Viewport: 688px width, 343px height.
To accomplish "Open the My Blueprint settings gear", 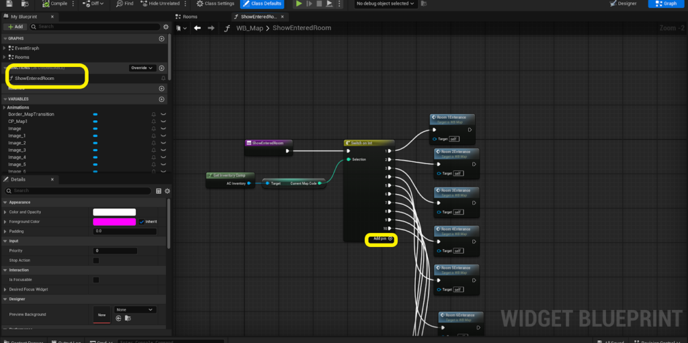I will pyautogui.click(x=166, y=26).
